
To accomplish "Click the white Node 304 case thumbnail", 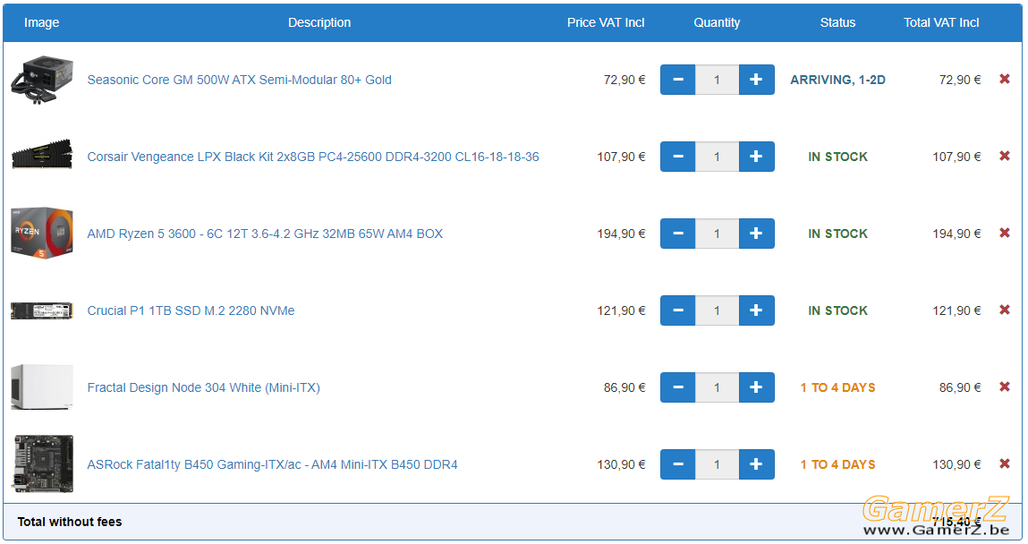I will click(42, 387).
